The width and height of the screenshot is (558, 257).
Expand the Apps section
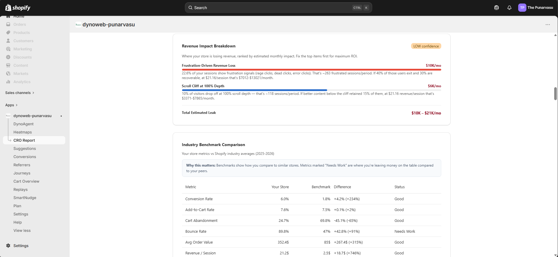click(11, 105)
